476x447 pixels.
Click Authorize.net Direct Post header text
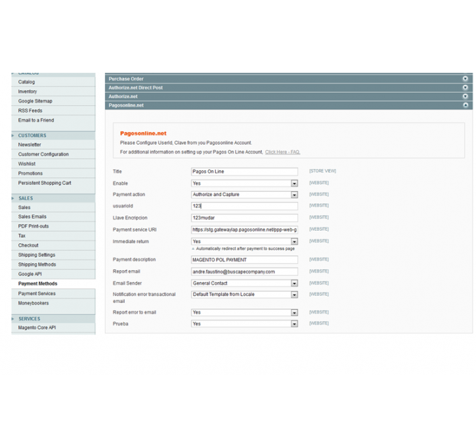click(x=136, y=87)
